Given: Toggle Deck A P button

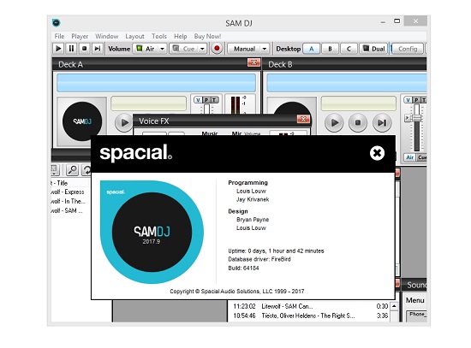Looking at the screenshot, I should pyautogui.click(x=206, y=100).
